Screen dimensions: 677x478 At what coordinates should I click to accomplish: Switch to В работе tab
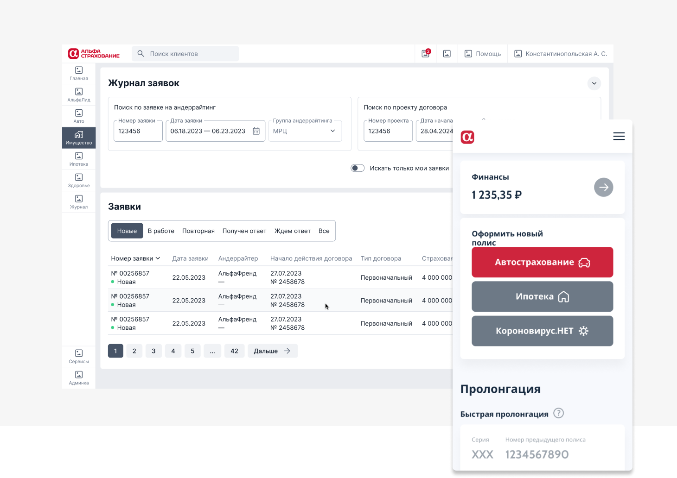[161, 231]
